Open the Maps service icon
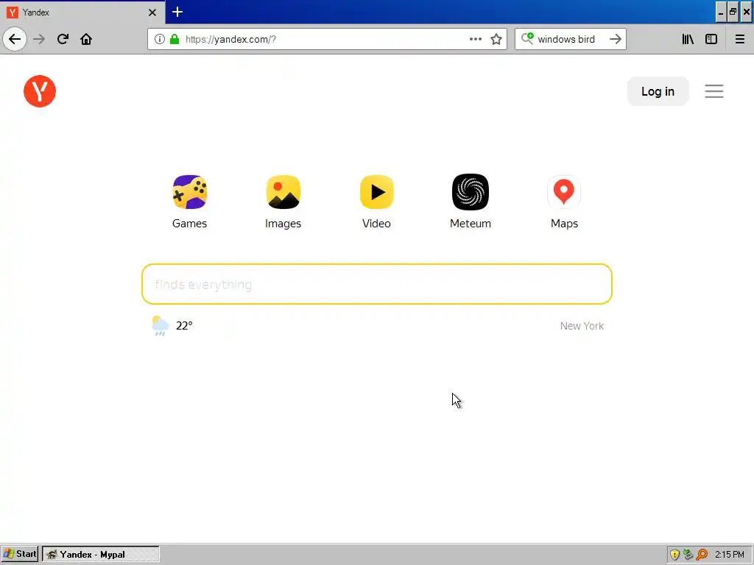 tap(564, 192)
